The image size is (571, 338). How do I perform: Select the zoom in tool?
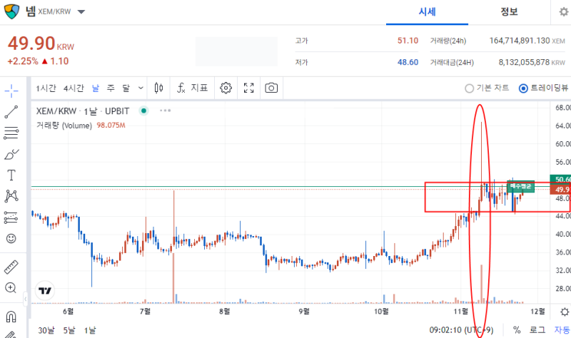tap(11, 288)
